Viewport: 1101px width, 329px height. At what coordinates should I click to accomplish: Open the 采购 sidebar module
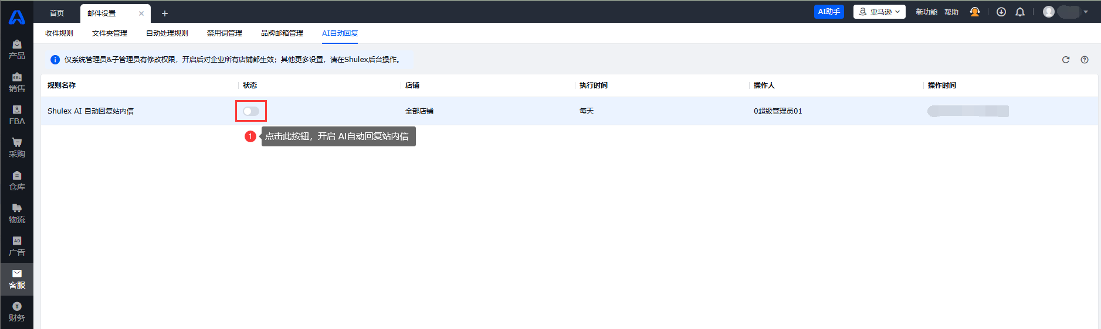tap(16, 148)
